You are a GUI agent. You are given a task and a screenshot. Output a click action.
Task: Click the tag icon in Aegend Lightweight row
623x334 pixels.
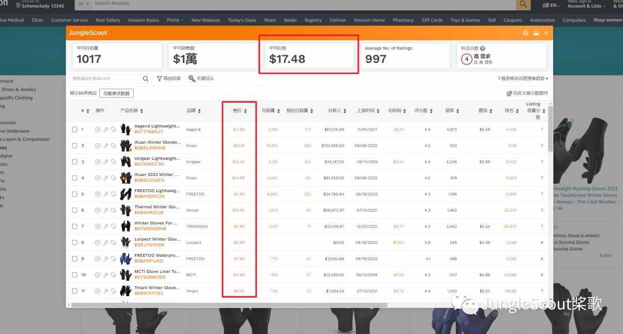(114, 129)
